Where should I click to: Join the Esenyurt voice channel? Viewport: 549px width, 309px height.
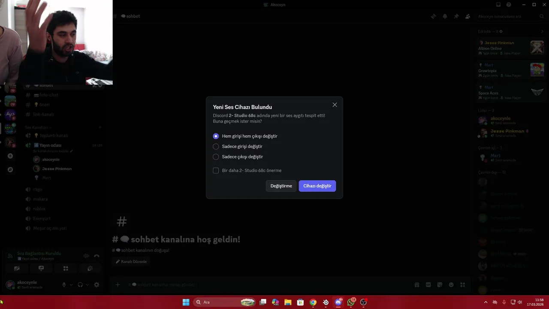(63, 218)
